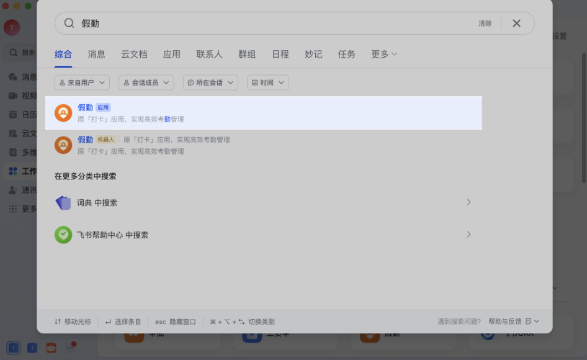Click the 在更多分类中搜索 heading
Viewport: 587px width, 360px height.
tap(86, 176)
